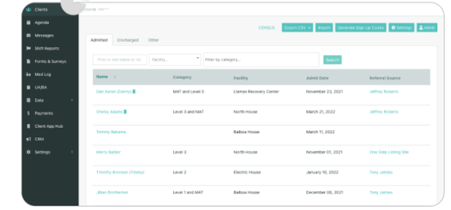Click the Facility column header

[x=241, y=78]
